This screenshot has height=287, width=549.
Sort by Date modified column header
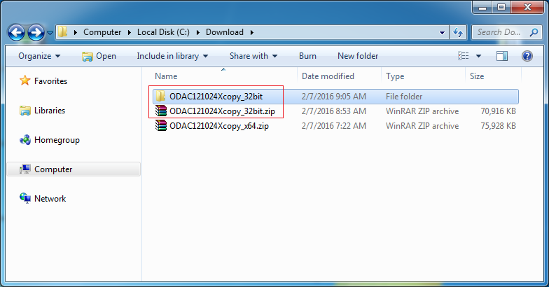(328, 76)
